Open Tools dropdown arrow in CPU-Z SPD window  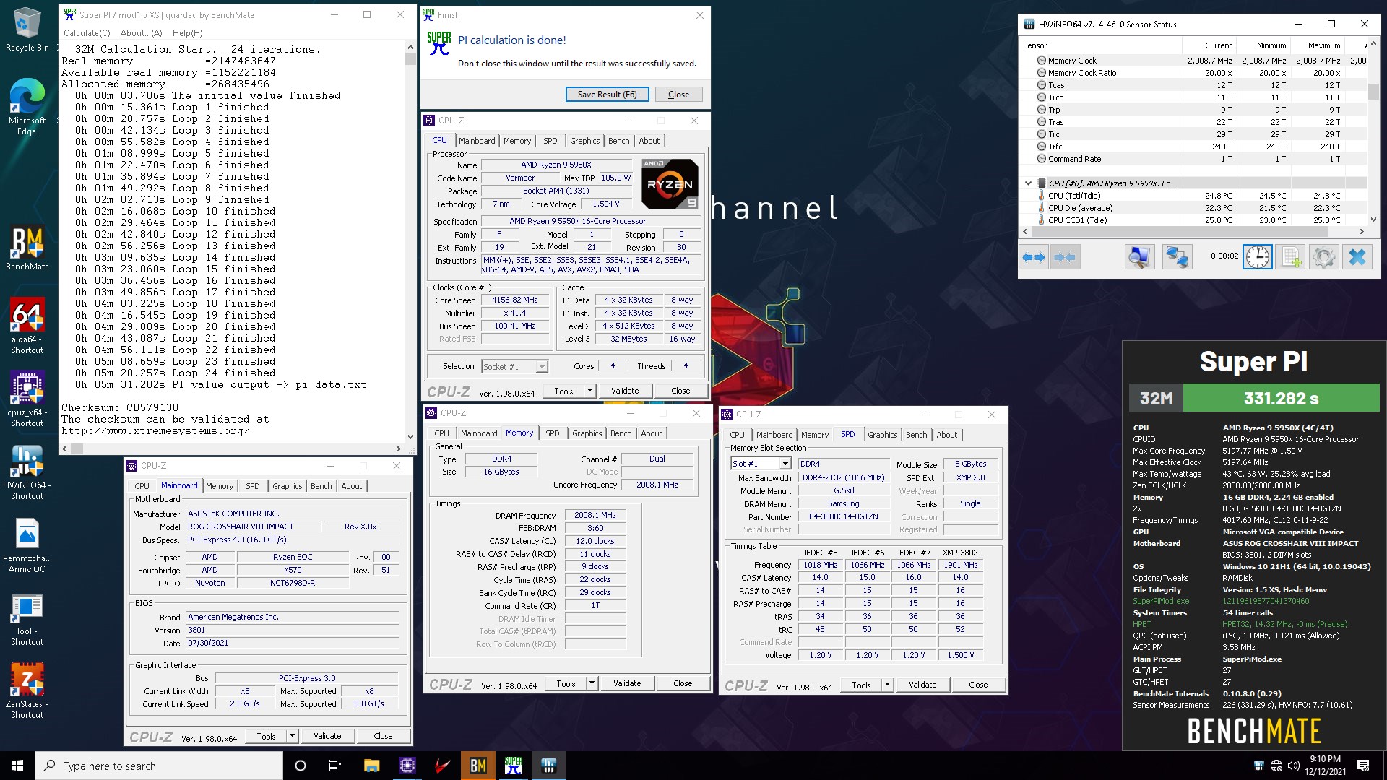pos(887,685)
